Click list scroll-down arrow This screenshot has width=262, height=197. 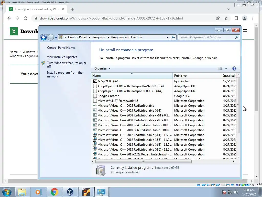238,157
